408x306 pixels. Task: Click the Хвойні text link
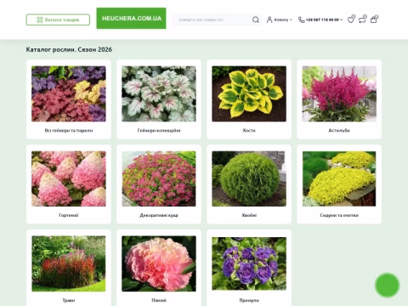point(249,215)
